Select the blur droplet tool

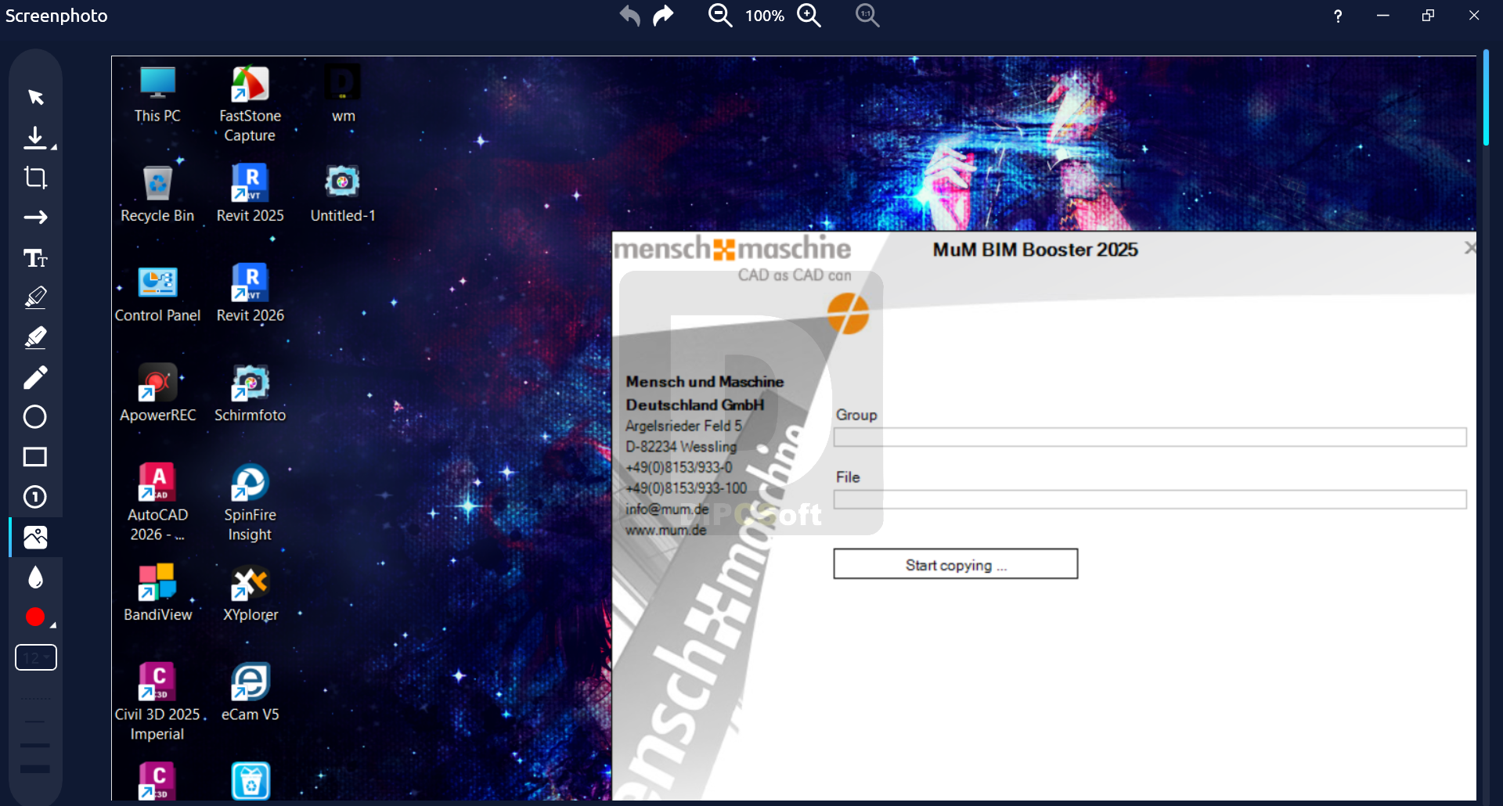pos(35,578)
